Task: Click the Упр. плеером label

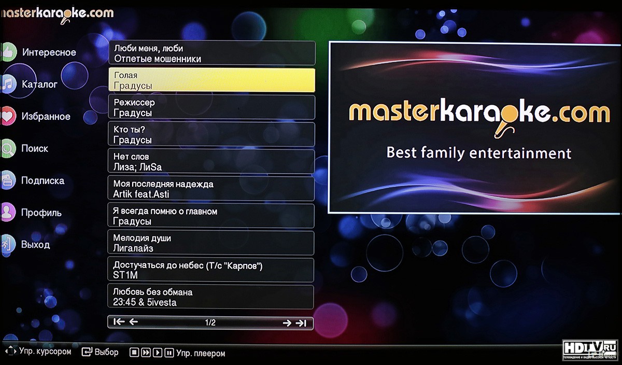Action: 201,354
